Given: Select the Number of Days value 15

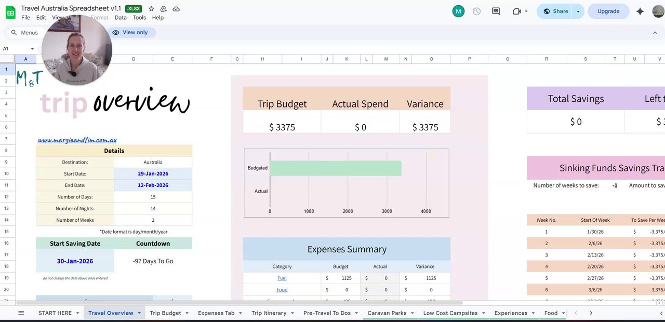Looking at the screenshot, I should click(x=153, y=197).
